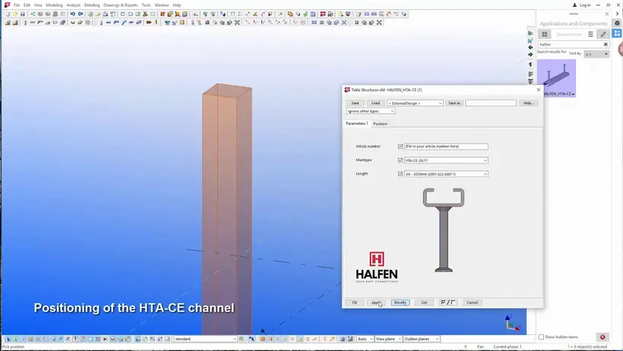Click the Redo arrow in the toolbar
The width and height of the screenshot is (623, 351).
point(81,14)
